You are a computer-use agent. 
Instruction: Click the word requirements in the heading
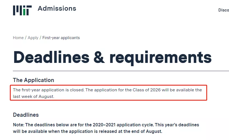point(160,57)
